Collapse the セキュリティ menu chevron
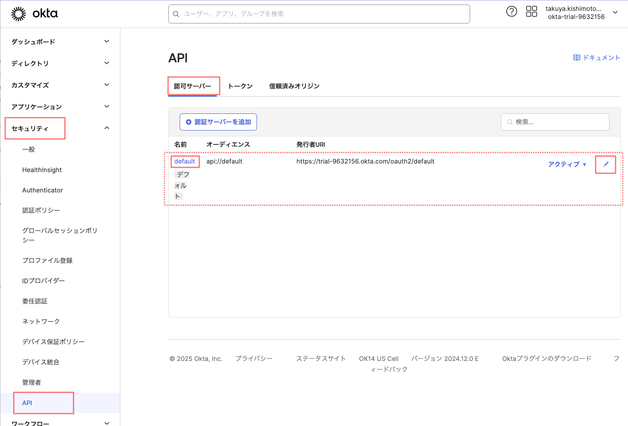The height and width of the screenshot is (426, 628). coord(107,128)
